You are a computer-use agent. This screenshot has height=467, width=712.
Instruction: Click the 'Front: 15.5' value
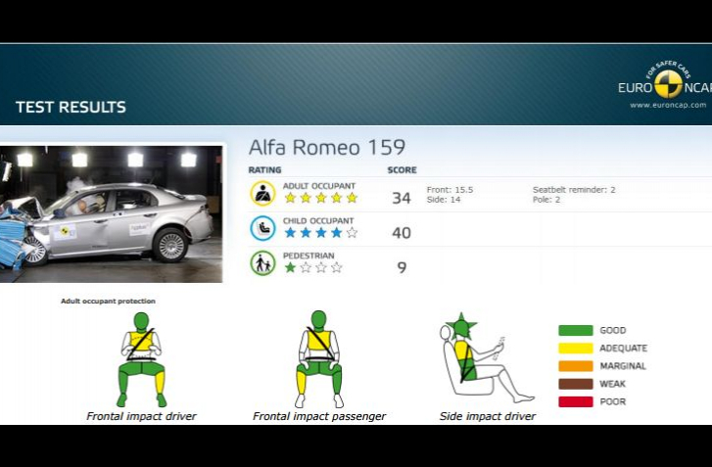click(x=450, y=190)
